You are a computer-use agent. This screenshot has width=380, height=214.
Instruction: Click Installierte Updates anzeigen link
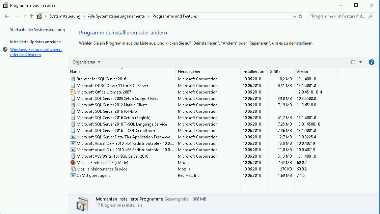(35, 42)
